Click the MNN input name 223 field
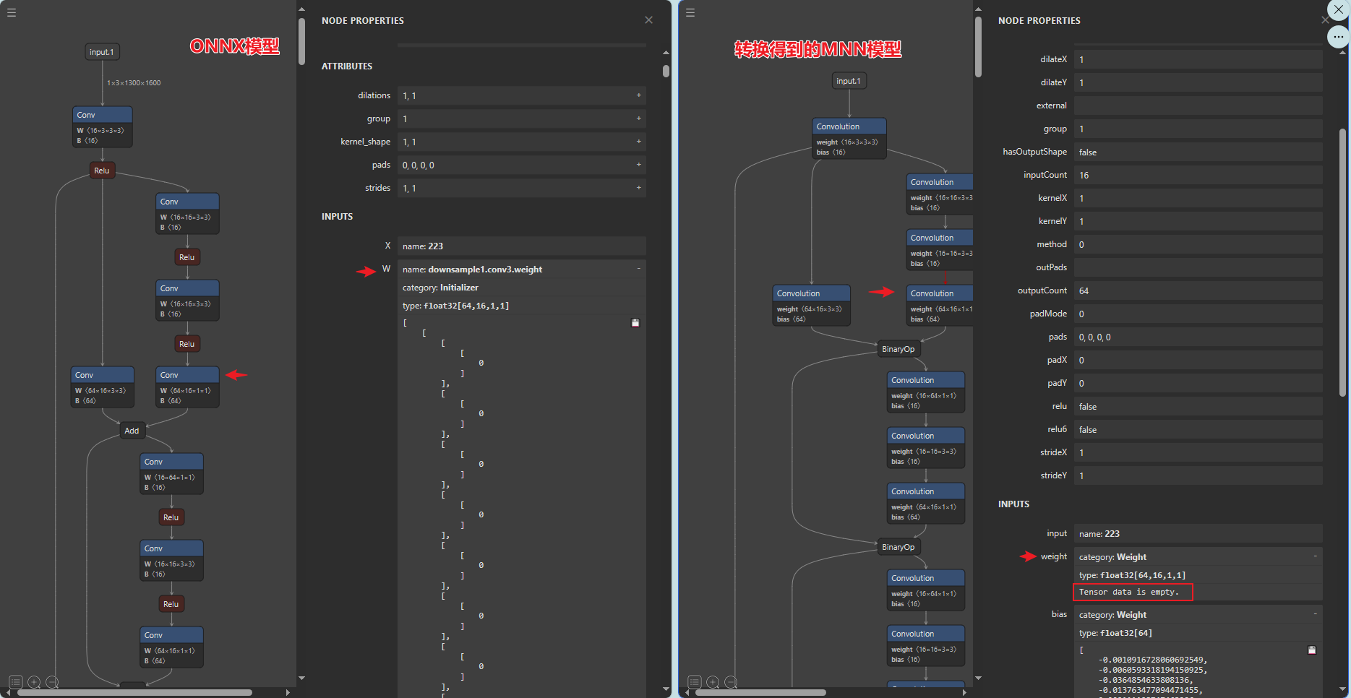The image size is (1351, 698). tap(1198, 533)
